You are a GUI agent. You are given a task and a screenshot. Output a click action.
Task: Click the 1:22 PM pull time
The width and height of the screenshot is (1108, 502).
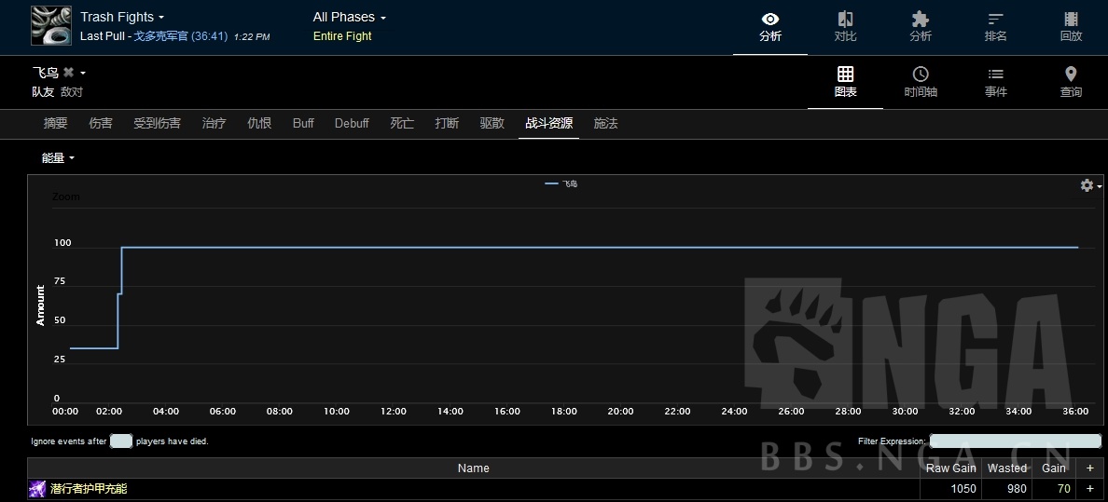coord(252,36)
